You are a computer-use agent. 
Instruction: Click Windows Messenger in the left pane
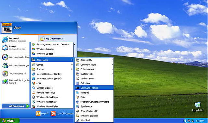(x=15, y=65)
